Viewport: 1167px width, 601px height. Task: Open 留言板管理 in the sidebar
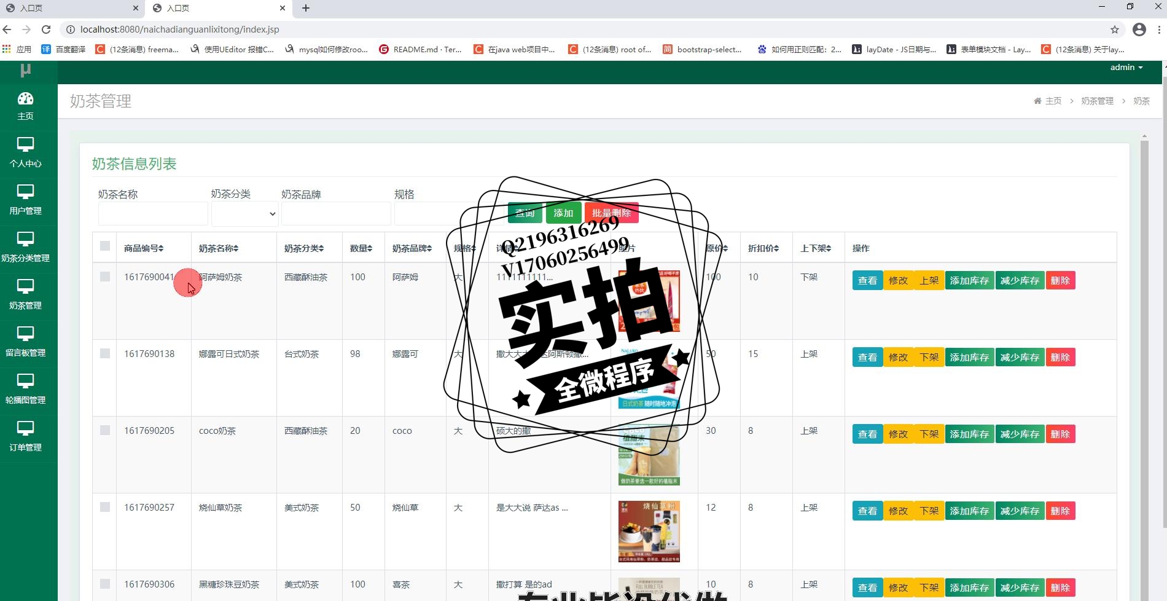25,342
